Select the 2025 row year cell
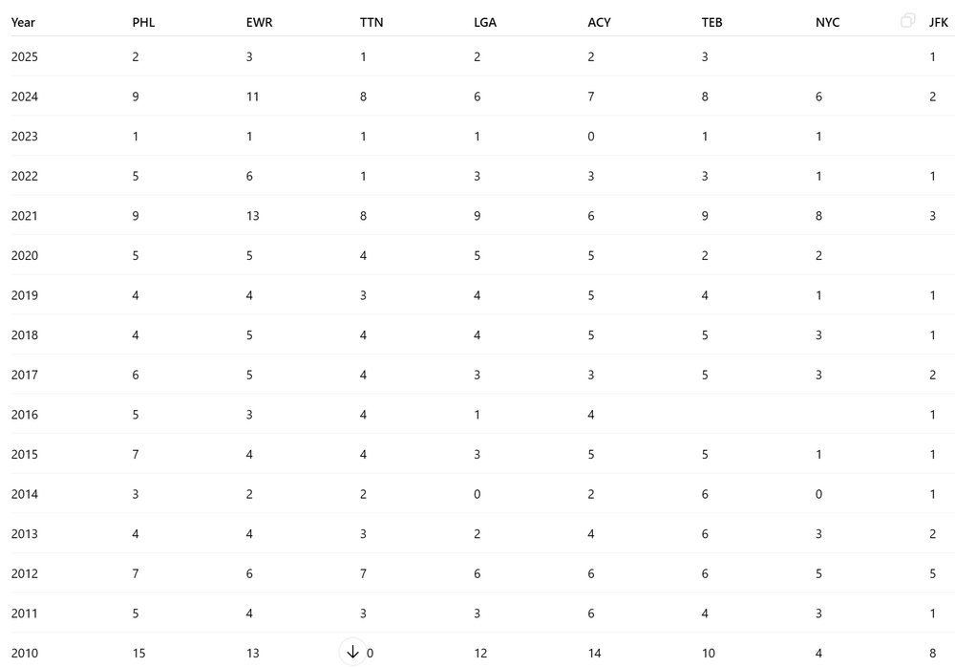Screen dimensions: 955x667 (25, 56)
